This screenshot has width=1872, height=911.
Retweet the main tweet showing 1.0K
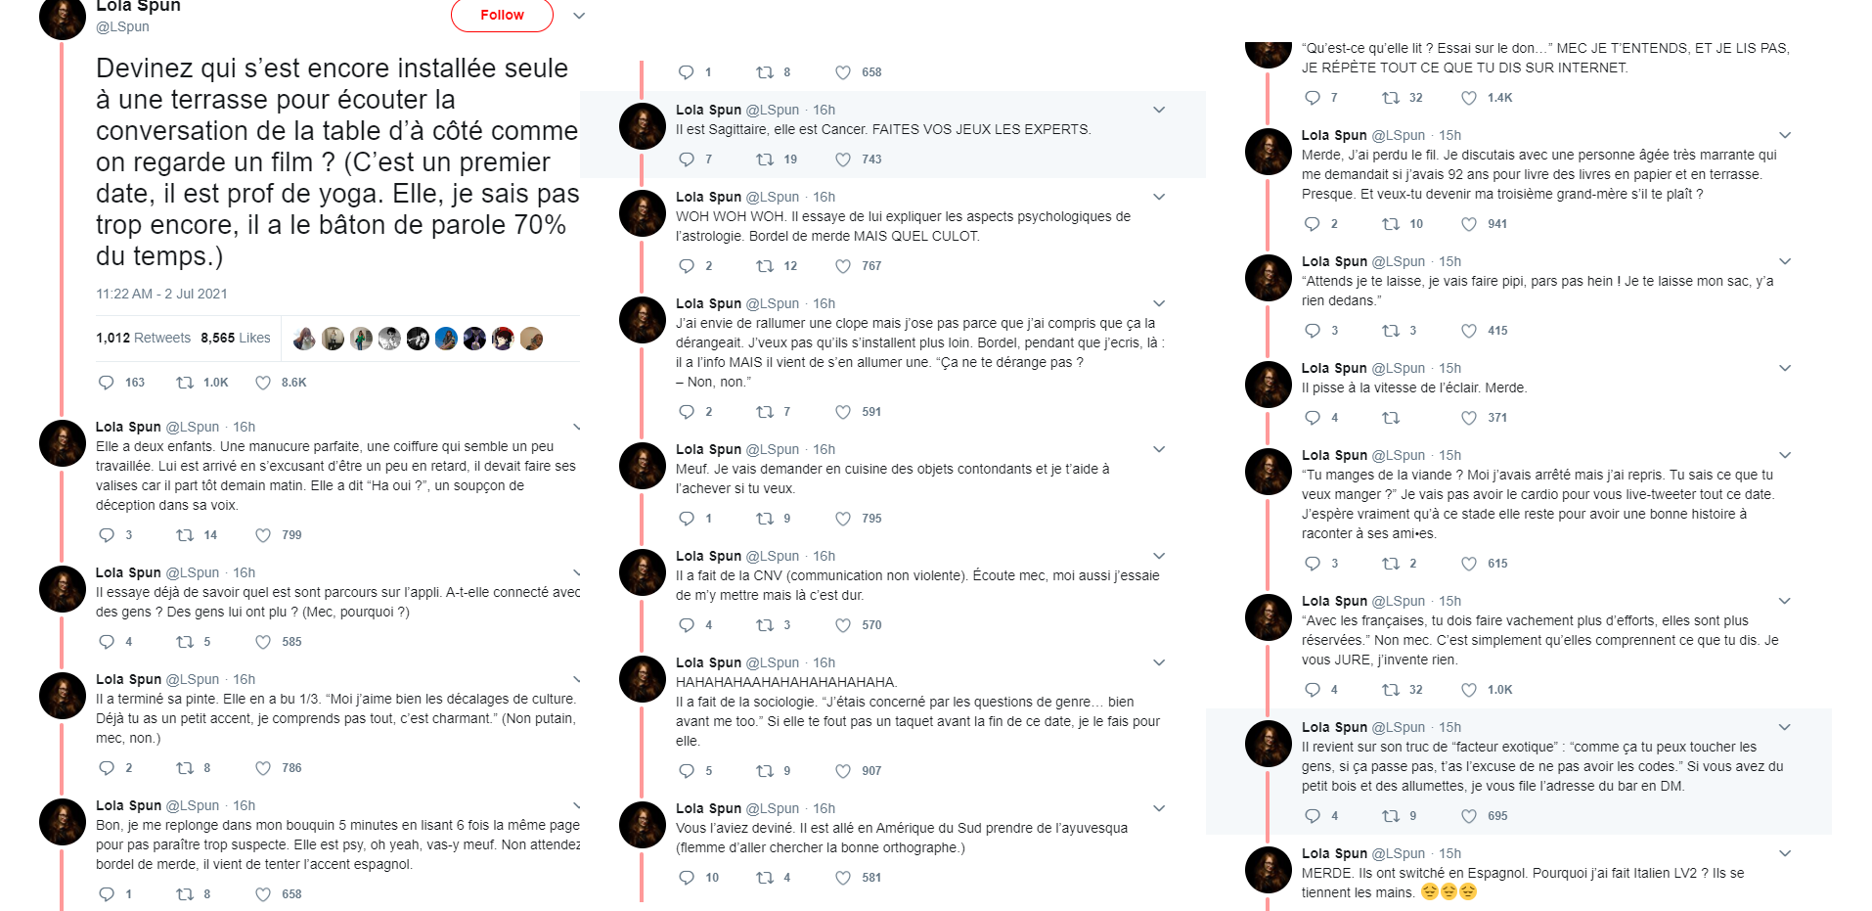[185, 383]
